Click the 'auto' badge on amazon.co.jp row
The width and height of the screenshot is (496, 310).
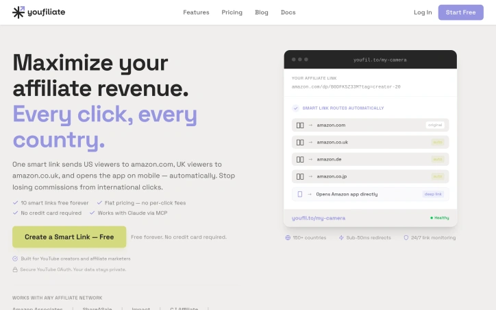(x=438, y=176)
